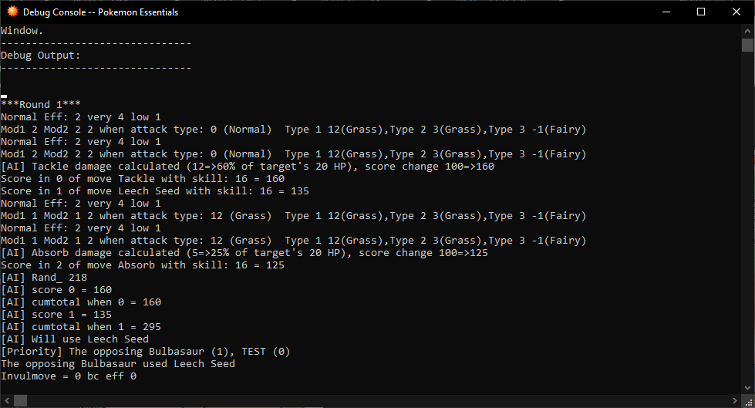This screenshot has width=755, height=408.
Task: Click the "Debug Console -- Pokemon Essentials" title text
Action: coord(100,12)
